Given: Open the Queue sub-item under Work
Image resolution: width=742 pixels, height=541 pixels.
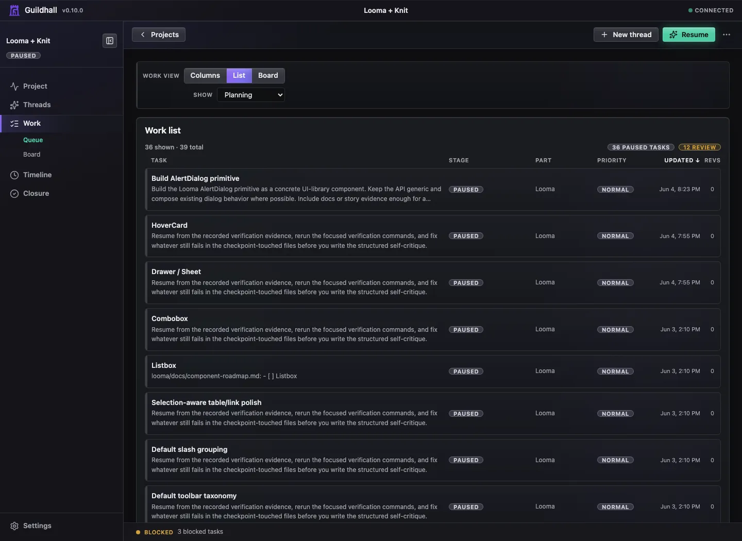Looking at the screenshot, I should (x=33, y=140).
